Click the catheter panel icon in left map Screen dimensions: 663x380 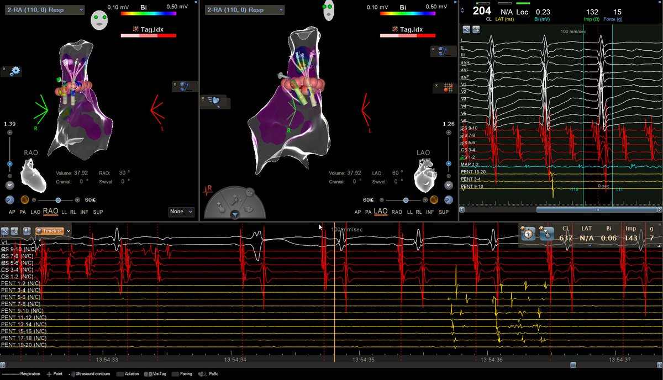click(185, 86)
